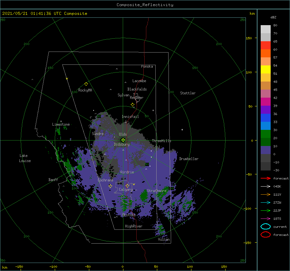
Task: Click the Didsbury city label
Action: point(121,144)
